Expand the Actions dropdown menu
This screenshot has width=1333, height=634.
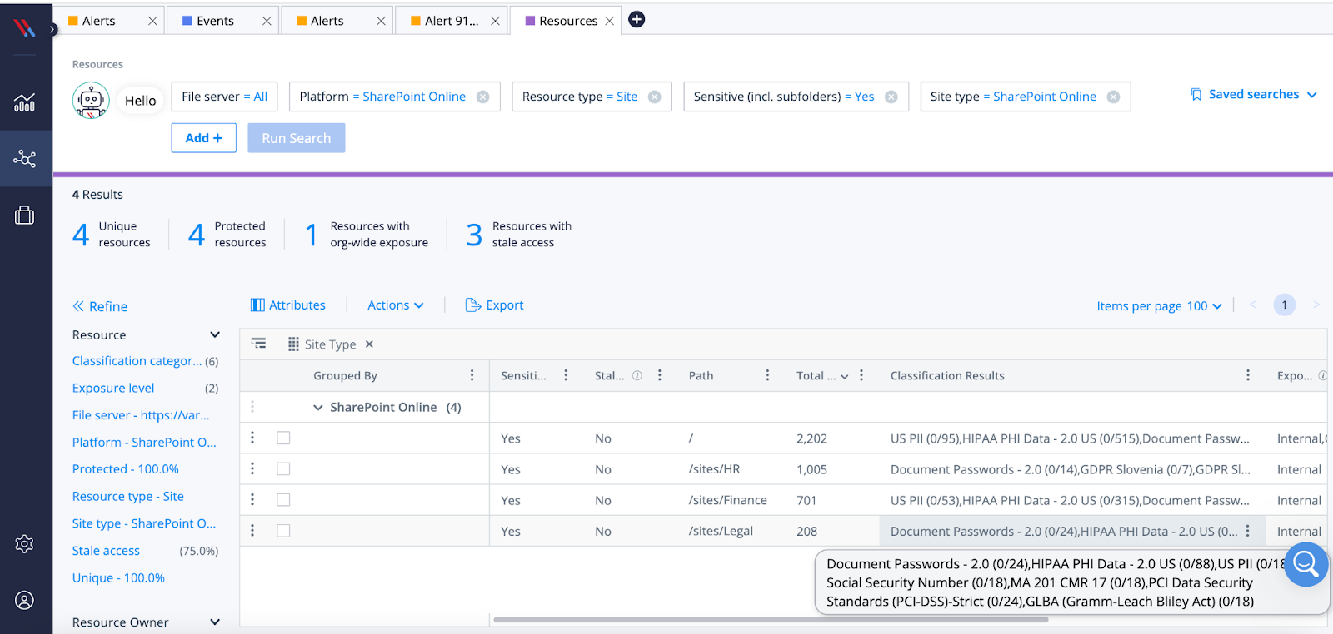coord(395,305)
